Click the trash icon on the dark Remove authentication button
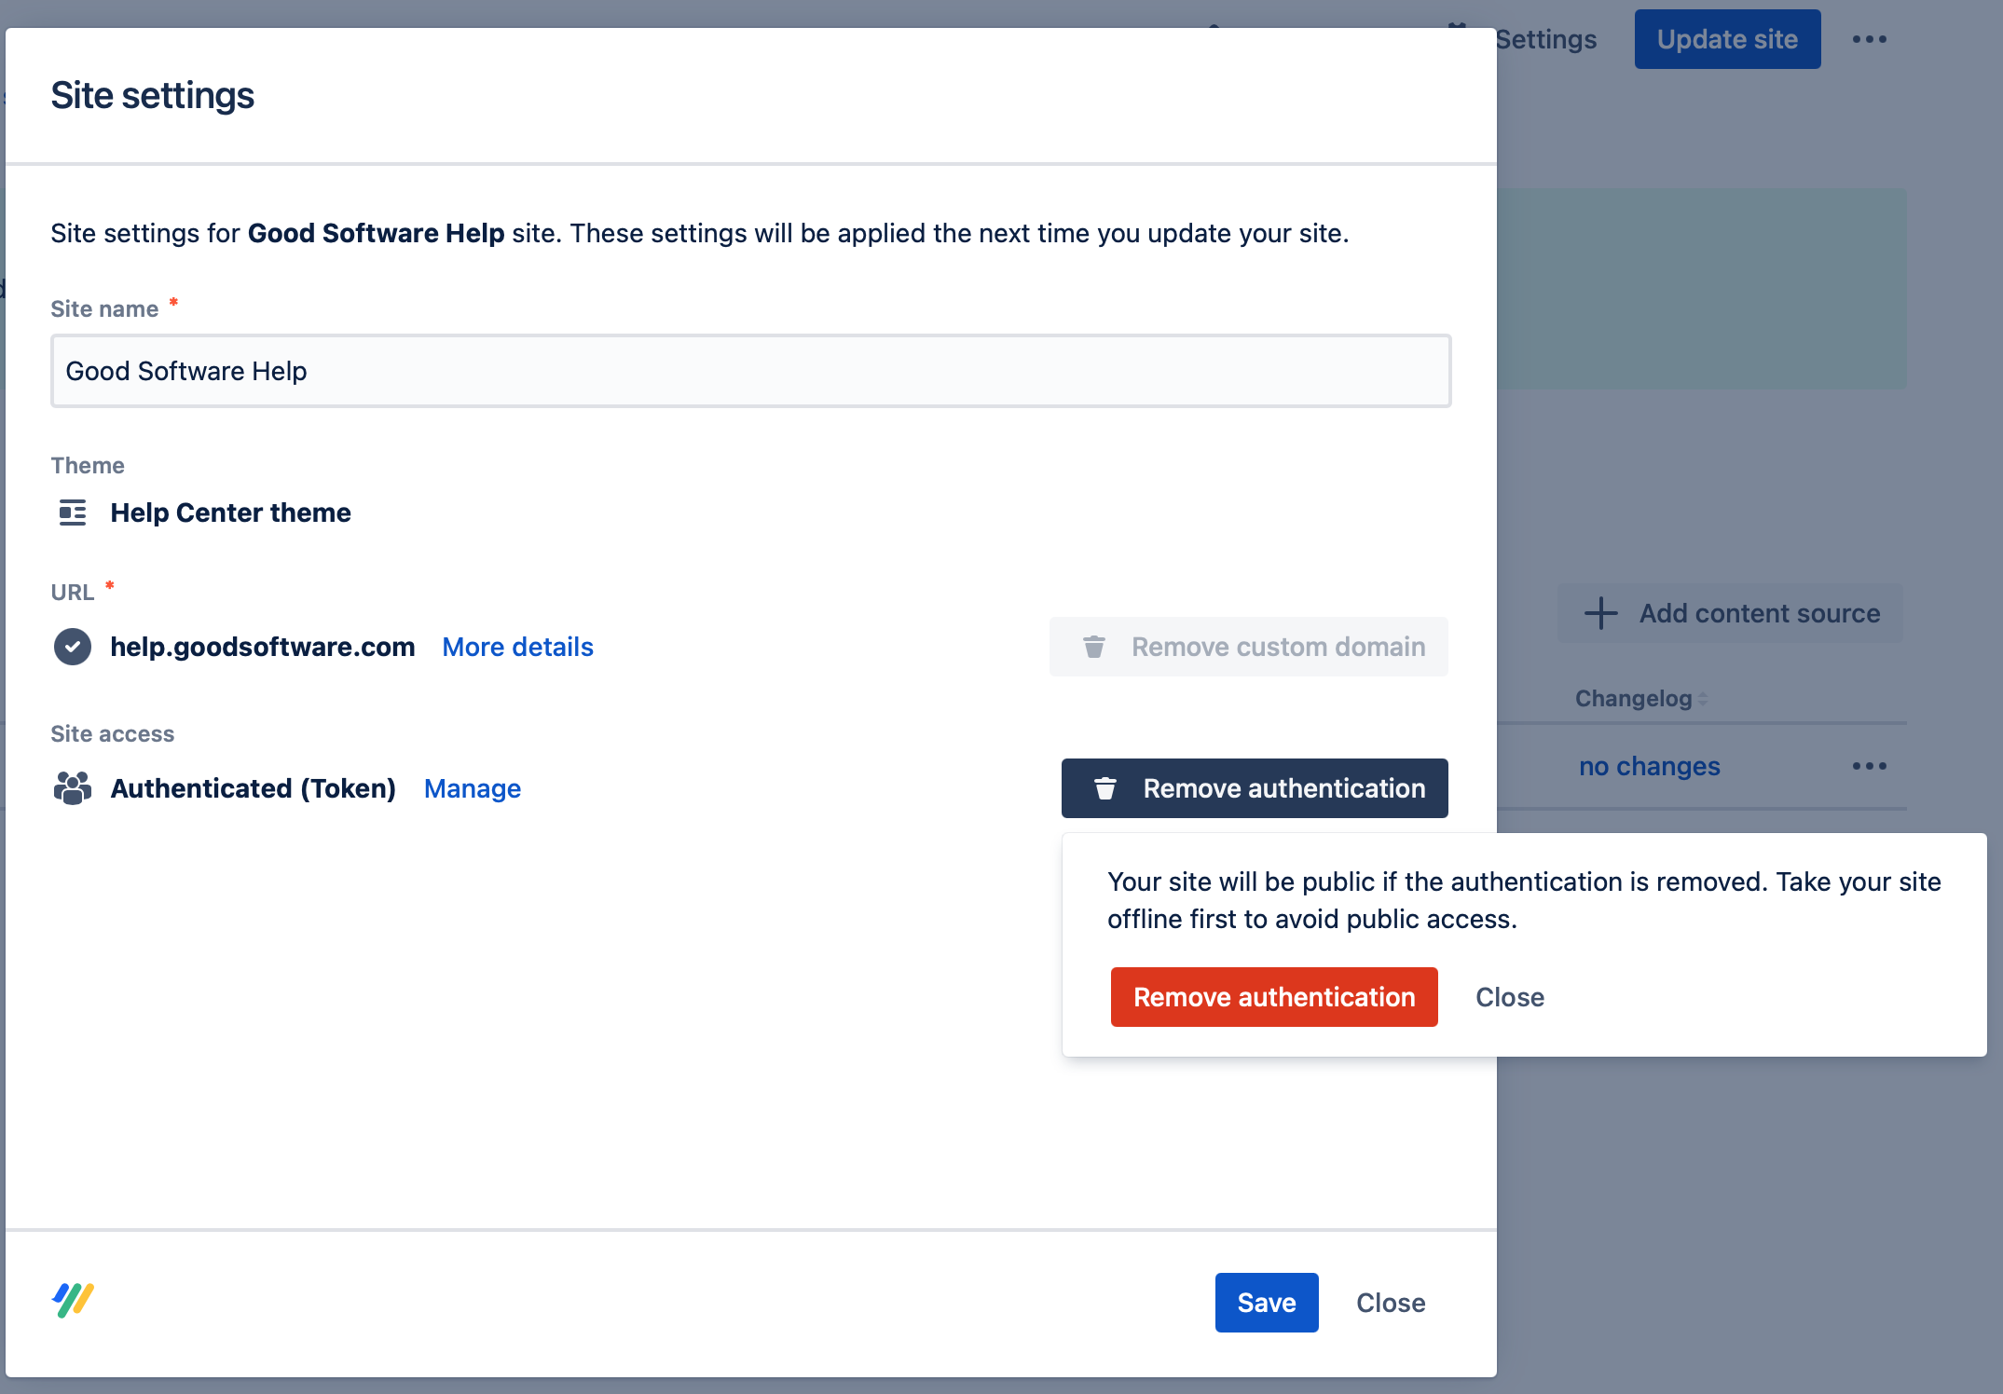2003x1394 pixels. [x=1104, y=788]
